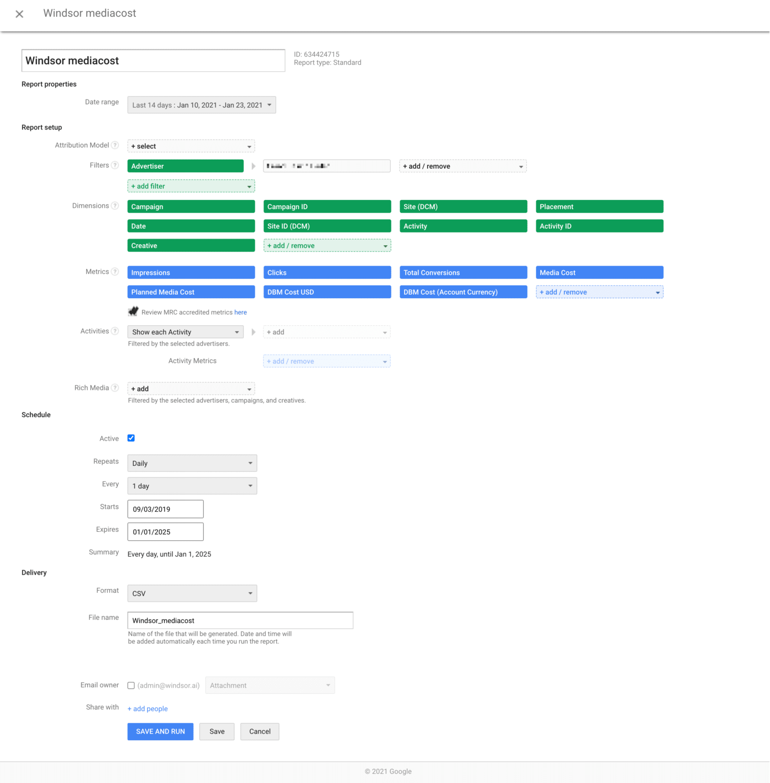Open the Repeats frequency dropdown
Image resolution: width=770 pixels, height=783 pixels.
click(192, 463)
